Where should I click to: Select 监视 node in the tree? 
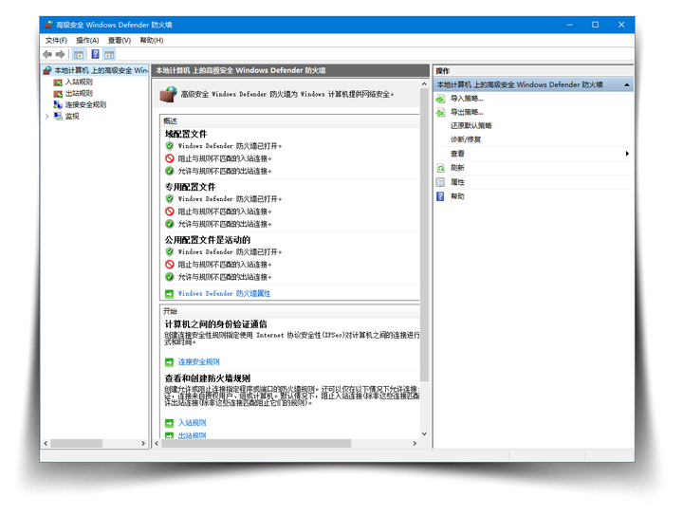(x=72, y=117)
